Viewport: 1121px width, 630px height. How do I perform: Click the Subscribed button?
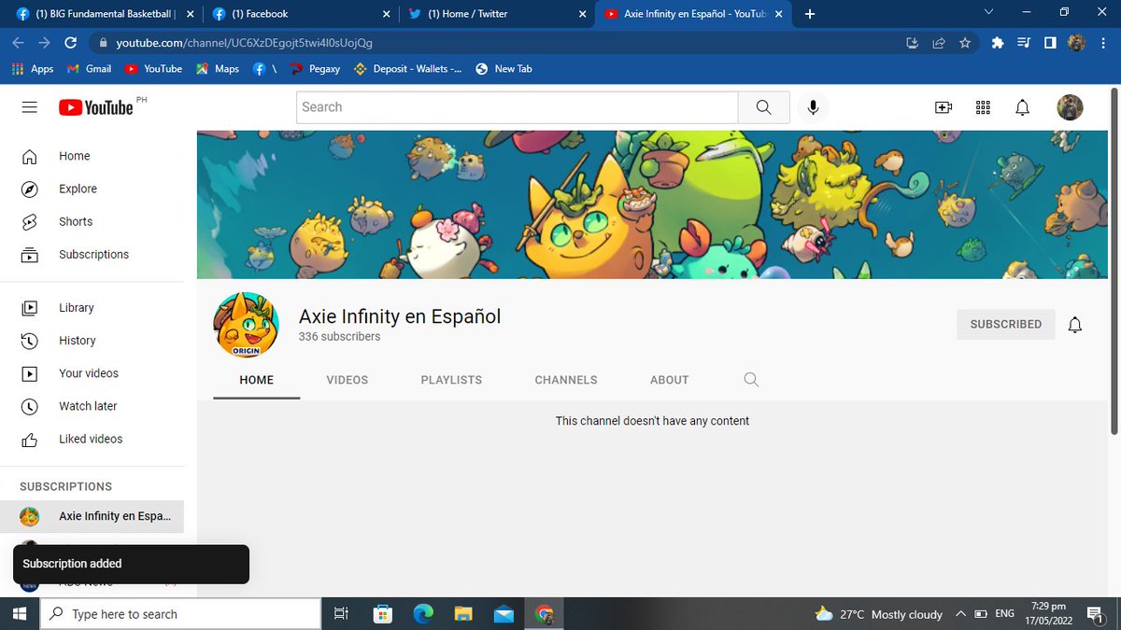click(1005, 325)
